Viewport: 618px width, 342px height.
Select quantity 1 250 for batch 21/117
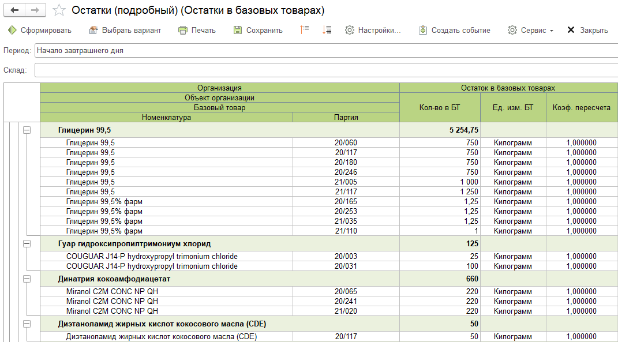point(440,192)
